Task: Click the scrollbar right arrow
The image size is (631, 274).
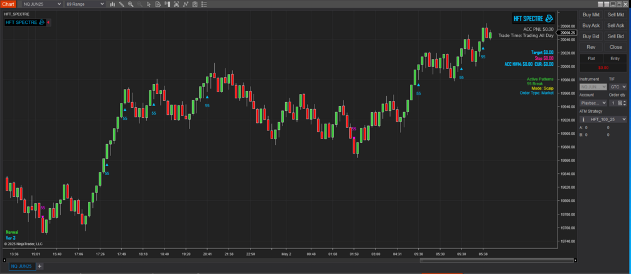Action: tap(576, 260)
